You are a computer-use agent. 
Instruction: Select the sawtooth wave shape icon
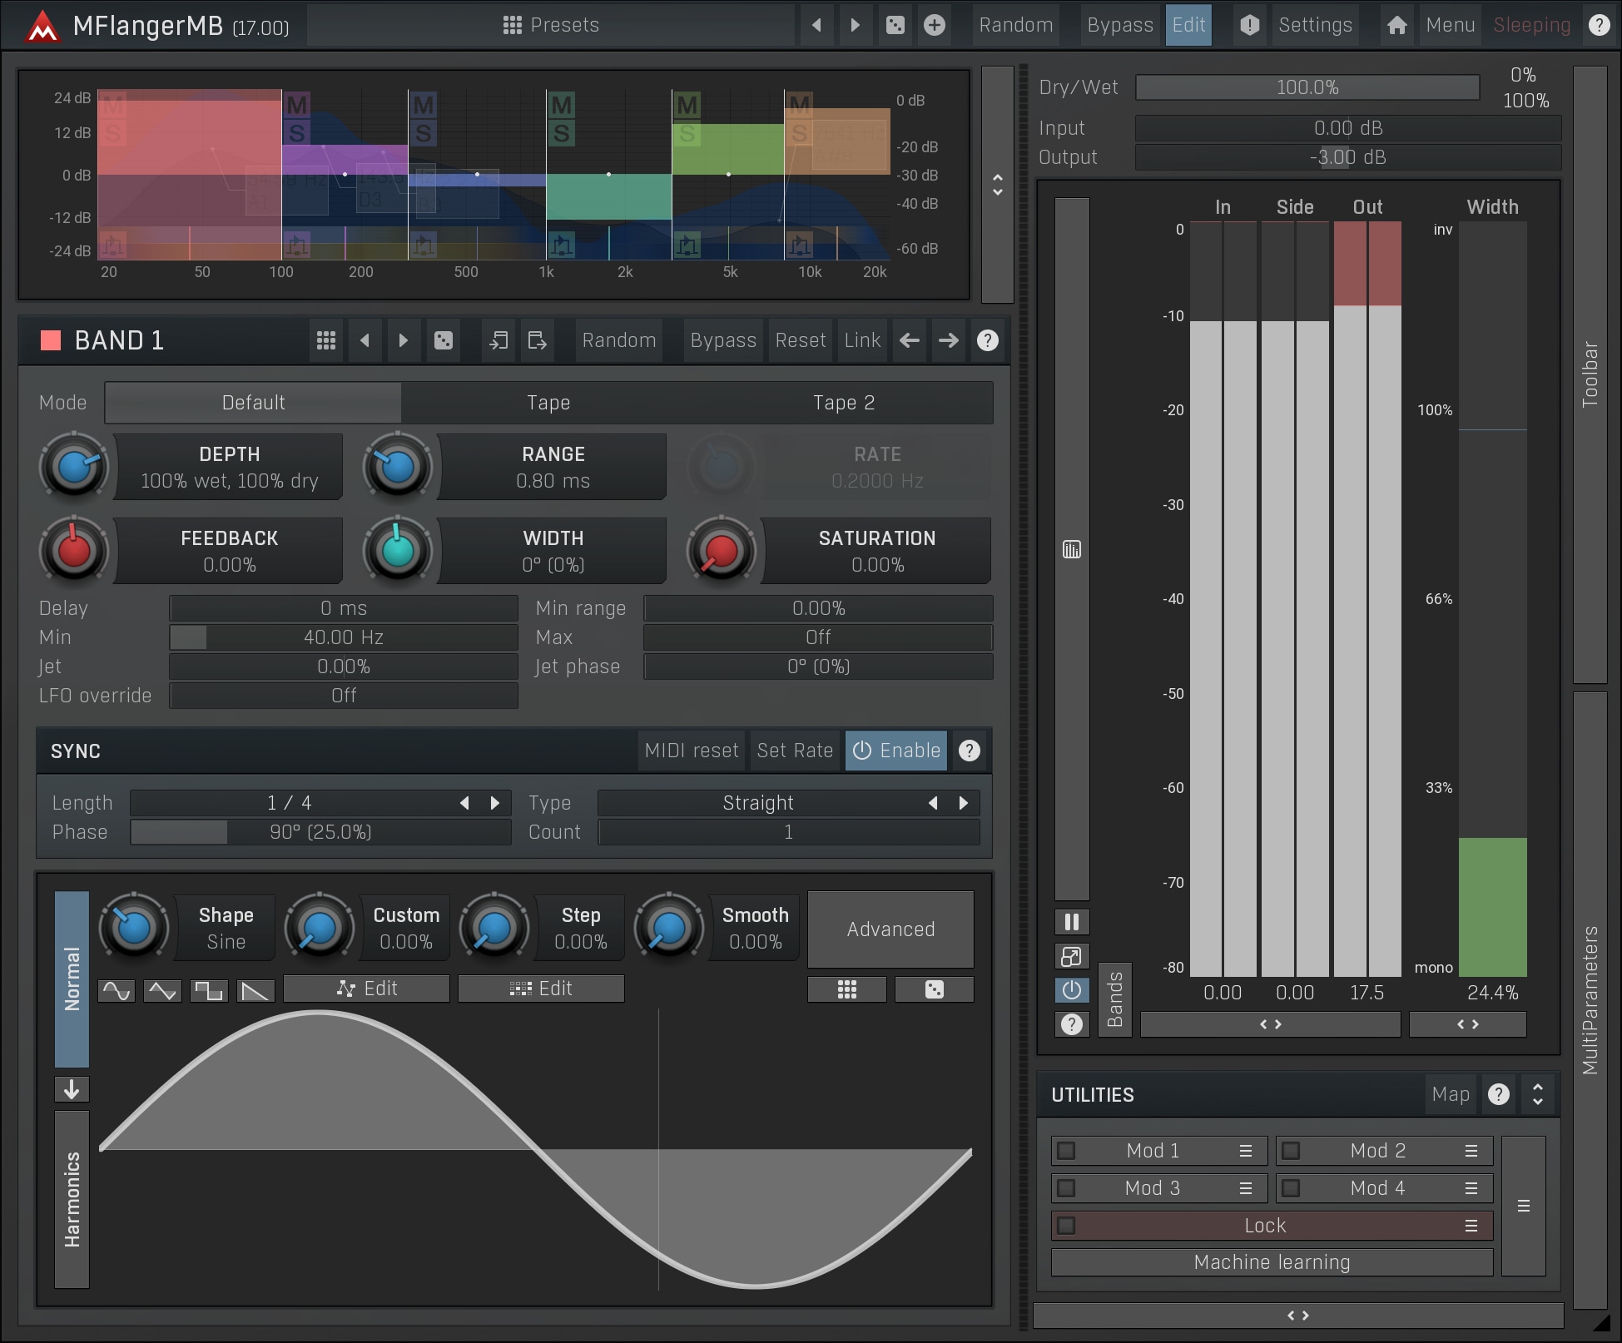pyautogui.click(x=255, y=990)
